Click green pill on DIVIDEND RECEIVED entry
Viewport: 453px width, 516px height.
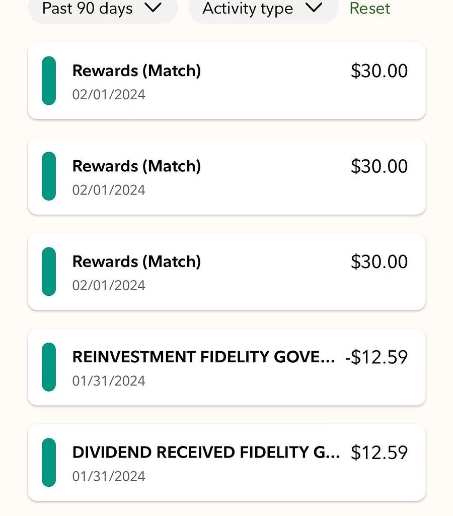pyautogui.click(x=49, y=462)
